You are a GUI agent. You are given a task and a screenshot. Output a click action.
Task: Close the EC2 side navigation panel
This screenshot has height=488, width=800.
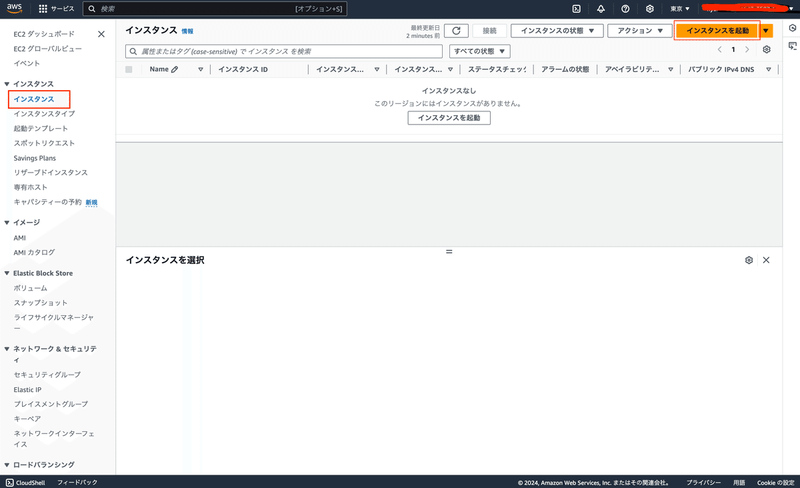coord(101,34)
